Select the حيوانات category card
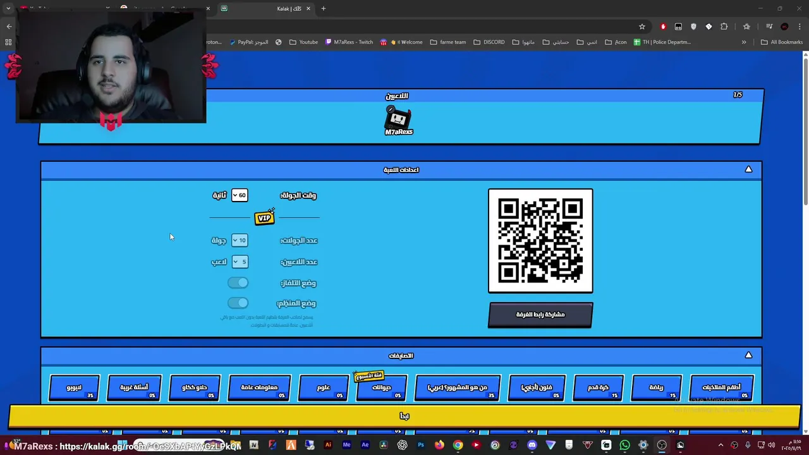The image size is (809, 455). click(x=381, y=387)
